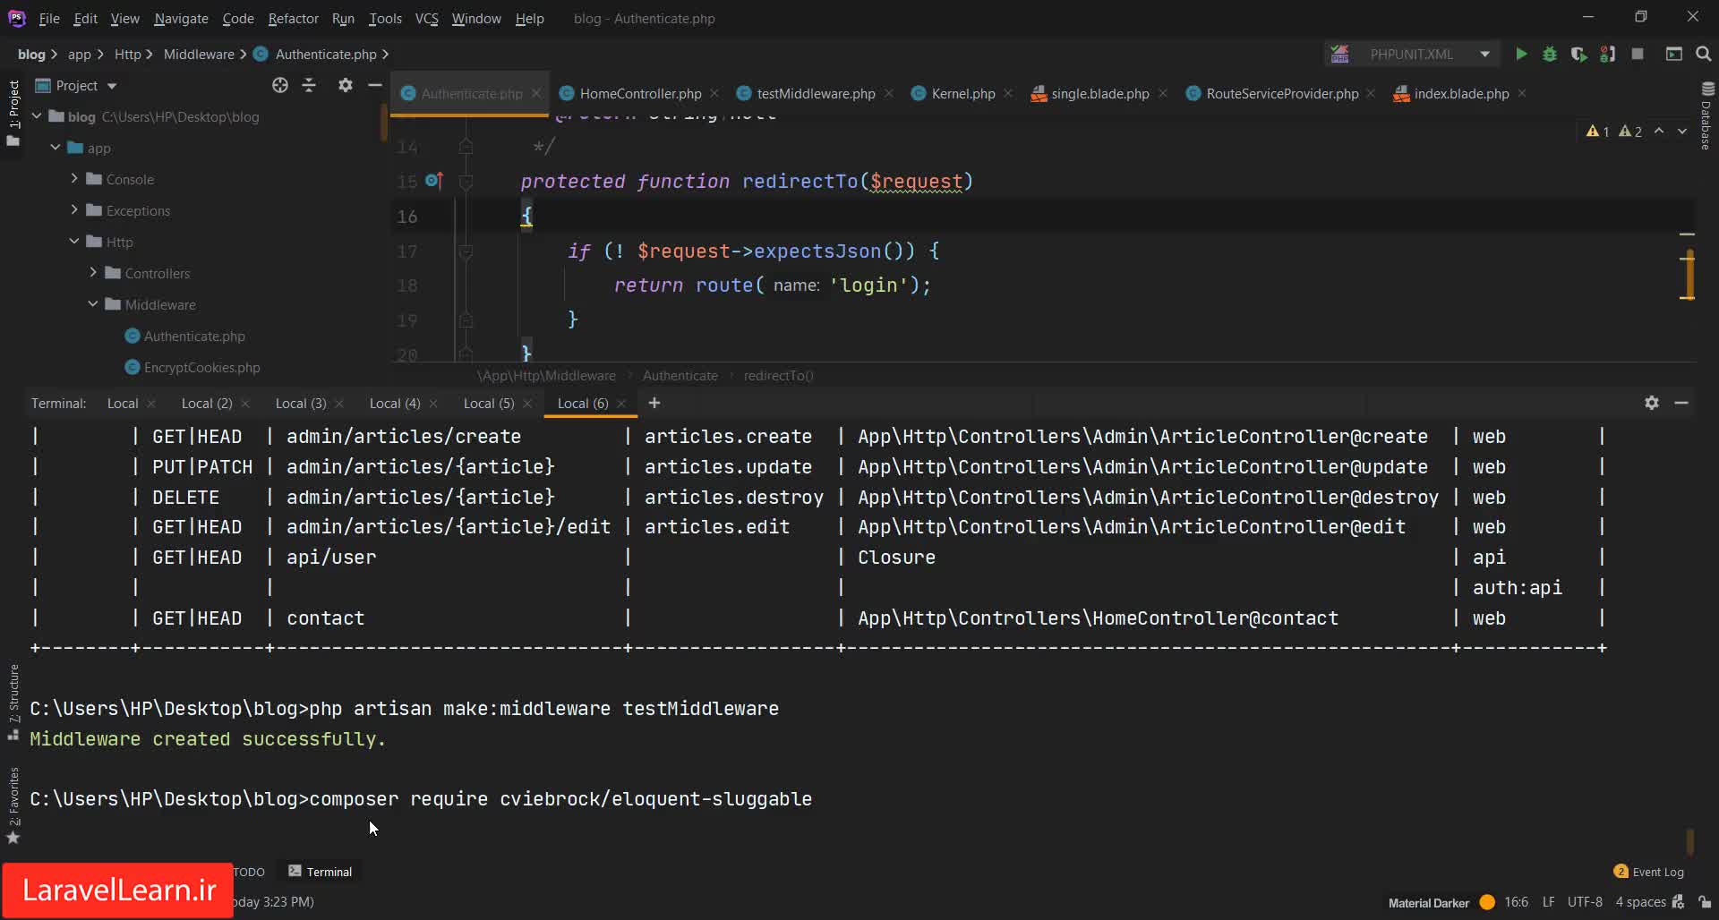Open Search Everywhere magnifier icon
This screenshot has height=920, width=1719.
(x=1704, y=54)
